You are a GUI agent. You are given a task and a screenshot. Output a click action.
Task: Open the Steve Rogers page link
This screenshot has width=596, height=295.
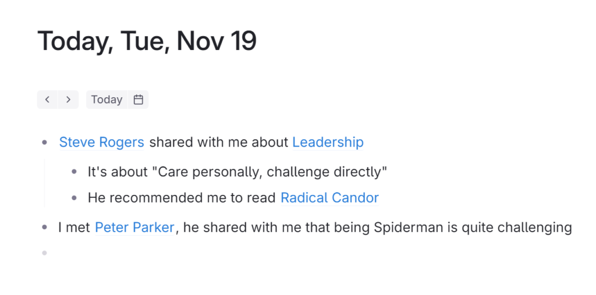click(101, 142)
